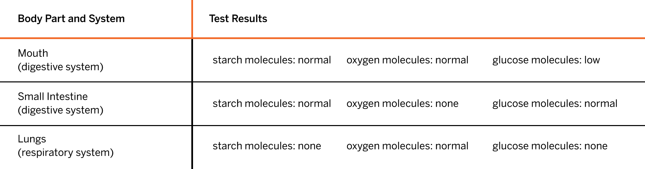Click Small Intestine glucose molecules: normal
Image resolution: width=645 pixels, height=169 pixels.
555,103
